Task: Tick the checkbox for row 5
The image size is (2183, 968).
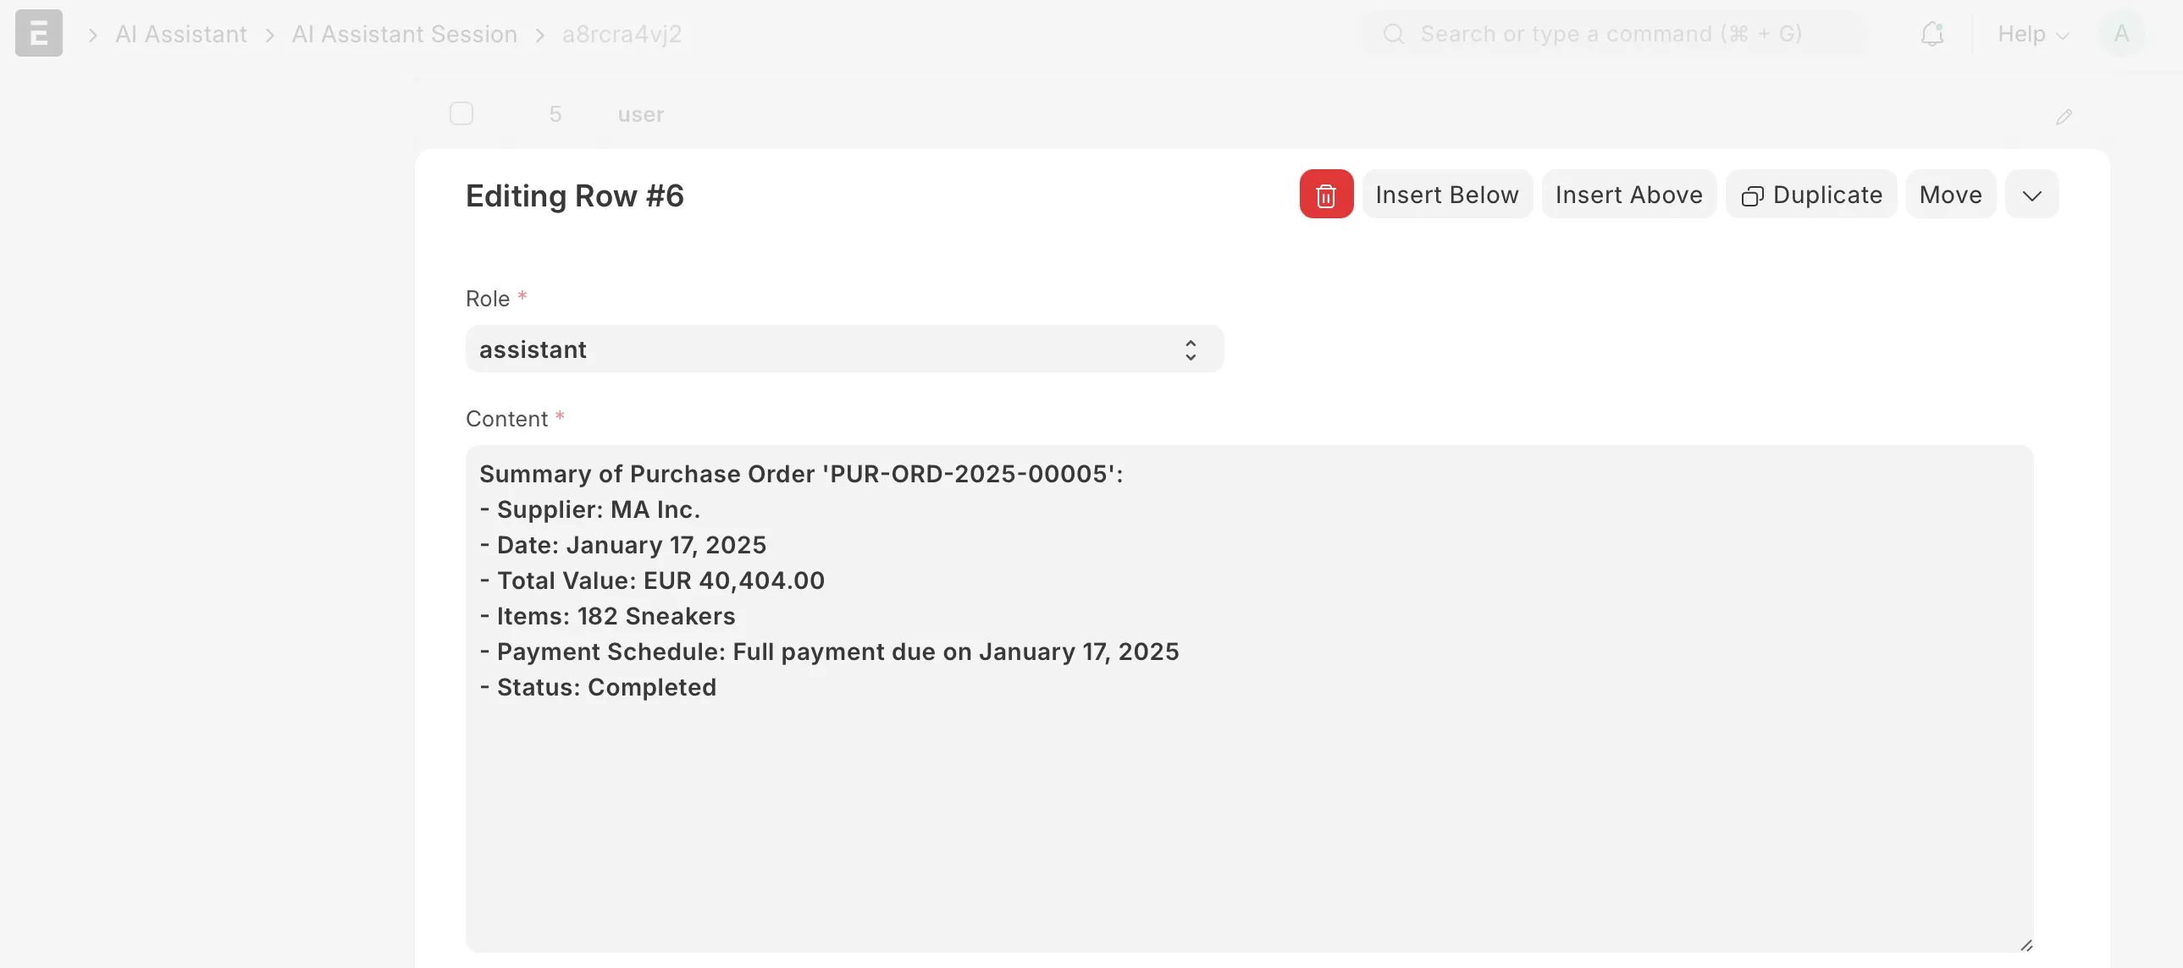Action: point(461,113)
